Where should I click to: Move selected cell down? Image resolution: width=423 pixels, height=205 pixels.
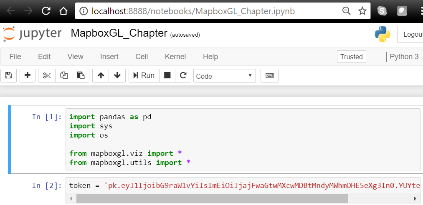[x=117, y=75]
